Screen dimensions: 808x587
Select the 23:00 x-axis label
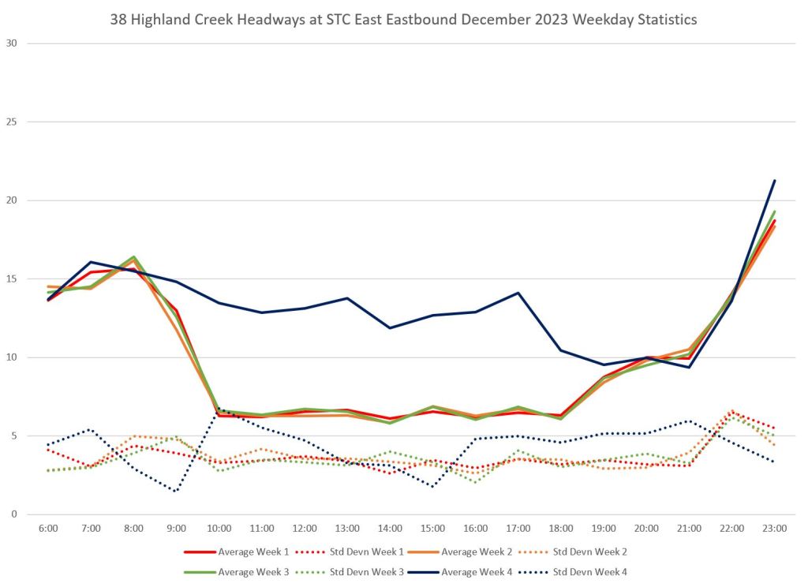774,528
